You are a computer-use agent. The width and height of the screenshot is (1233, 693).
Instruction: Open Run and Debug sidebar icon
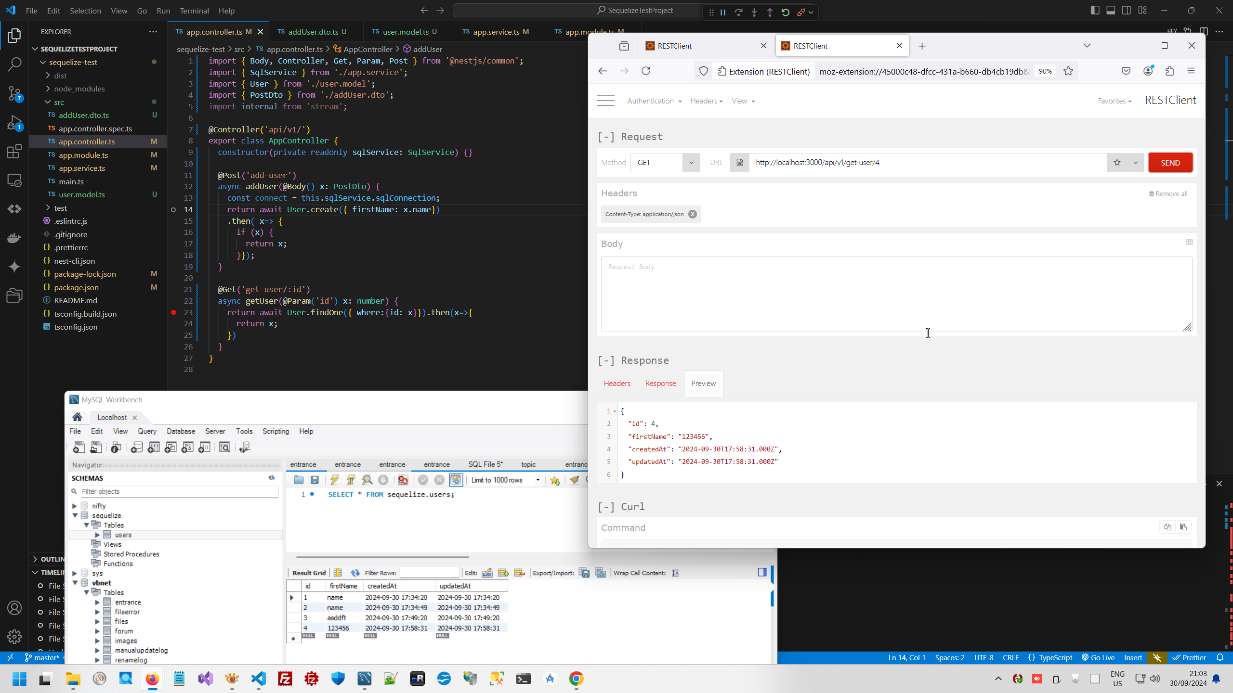point(14,123)
